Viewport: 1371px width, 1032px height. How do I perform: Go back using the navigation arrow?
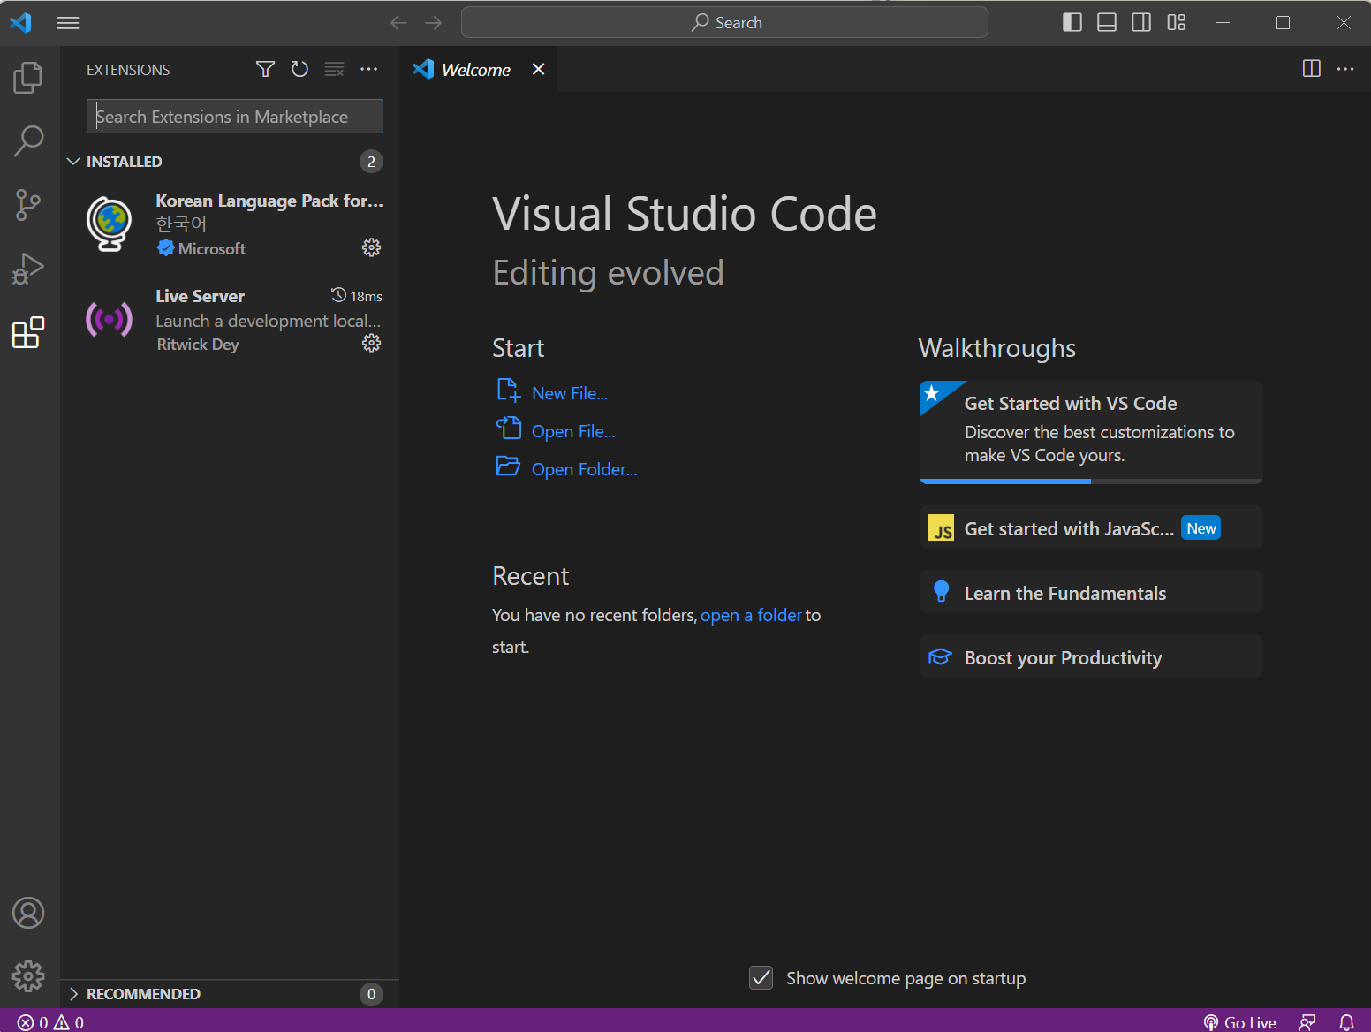tap(399, 23)
